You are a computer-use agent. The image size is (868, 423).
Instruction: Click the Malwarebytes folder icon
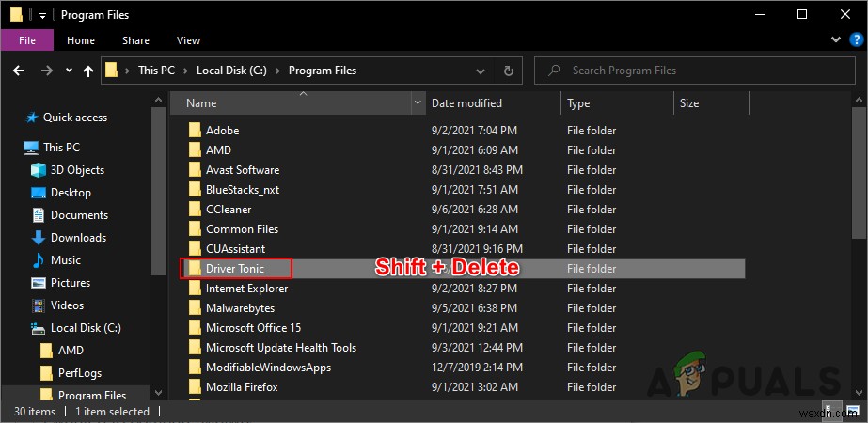(x=195, y=307)
